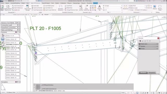
Task: Expand Queries in Structures panel
Action: coord(148,46)
